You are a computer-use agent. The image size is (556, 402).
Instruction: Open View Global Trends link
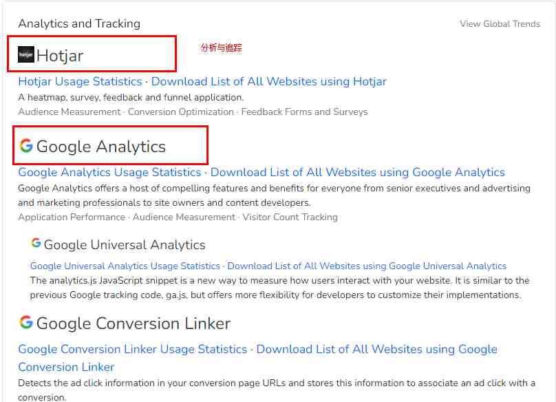coord(500,24)
